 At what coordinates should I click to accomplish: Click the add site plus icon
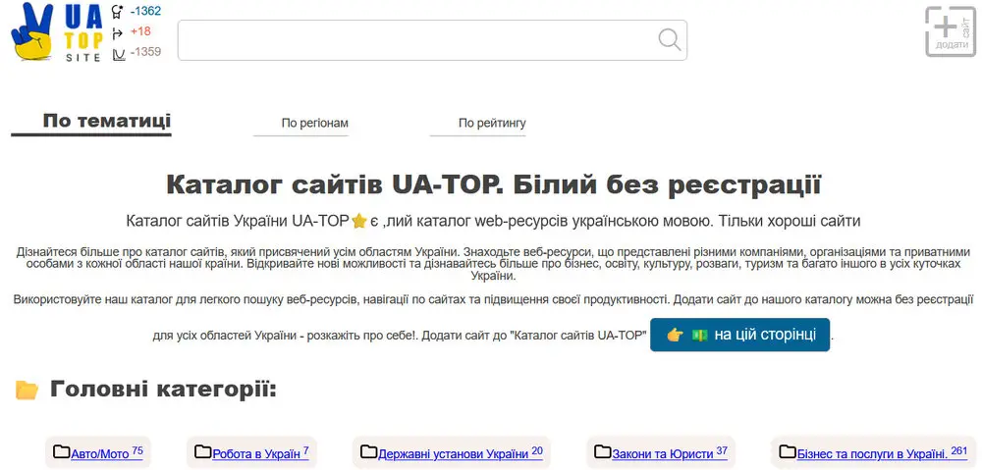point(952,31)
